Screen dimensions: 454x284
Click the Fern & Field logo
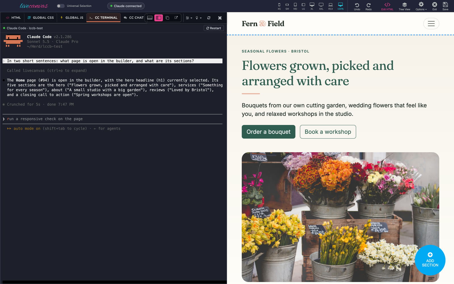pyautogui.click(x=263, y=24)
